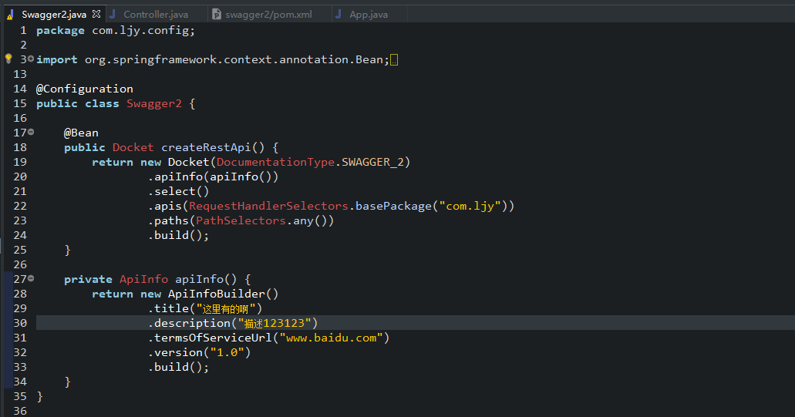Open the App.java editor tab

[369, 14]
